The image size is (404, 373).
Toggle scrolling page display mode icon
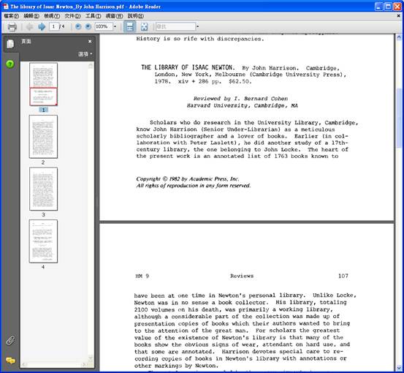coord(129,26)
